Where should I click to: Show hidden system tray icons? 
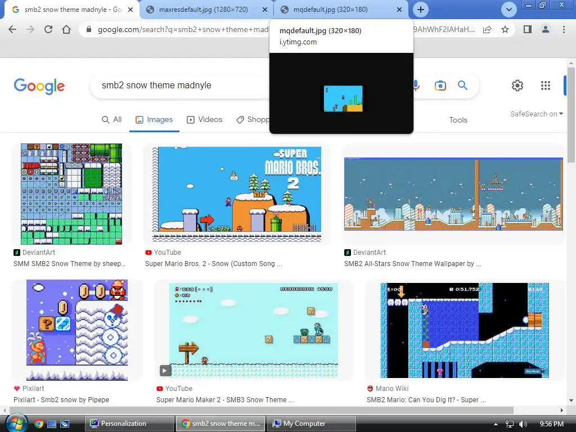click(x=496, y=424)
